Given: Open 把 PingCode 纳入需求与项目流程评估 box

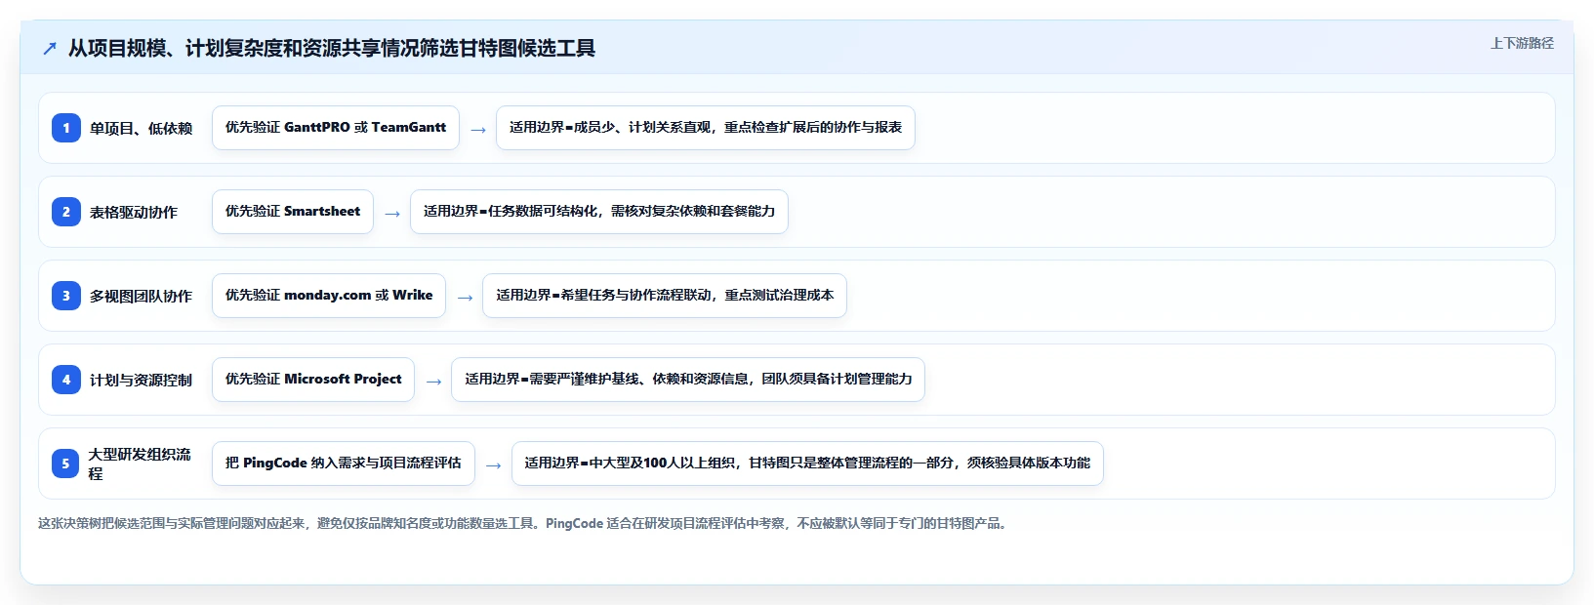Looking at the screenshot, I should (x=344, y=464).
